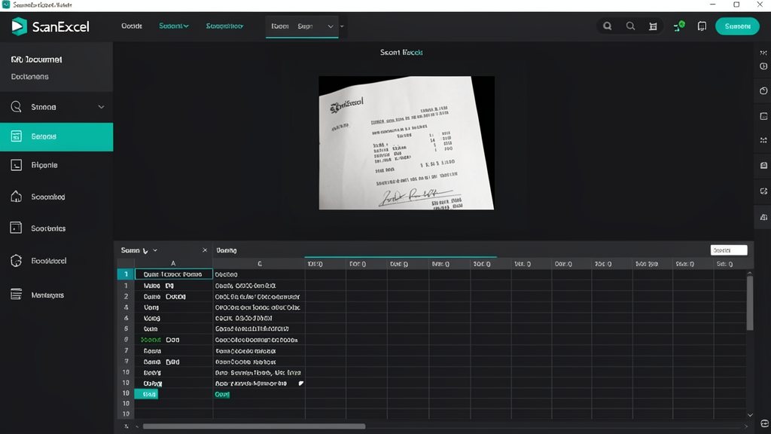Click the scroll right arrow below the spreadsheet
Viewport: 771px width, 434px height.
(x=746, y=426)
